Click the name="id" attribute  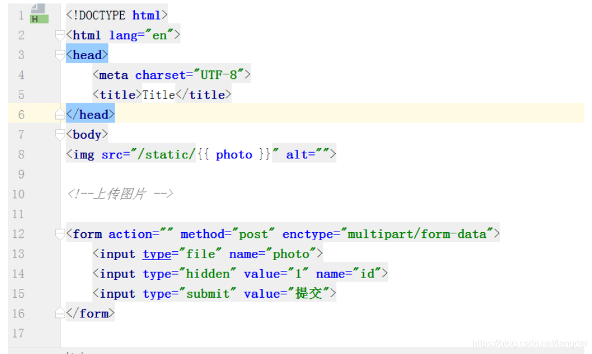(x=349, y=274)
